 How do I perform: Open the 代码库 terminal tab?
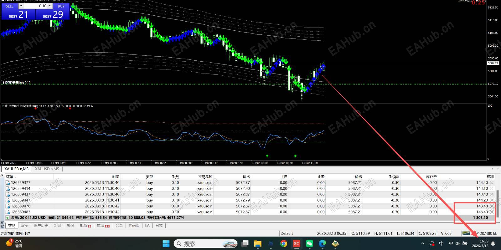pos(134,226)
